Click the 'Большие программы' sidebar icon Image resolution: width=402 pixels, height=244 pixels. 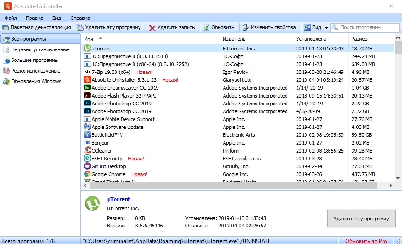point(7,61)
